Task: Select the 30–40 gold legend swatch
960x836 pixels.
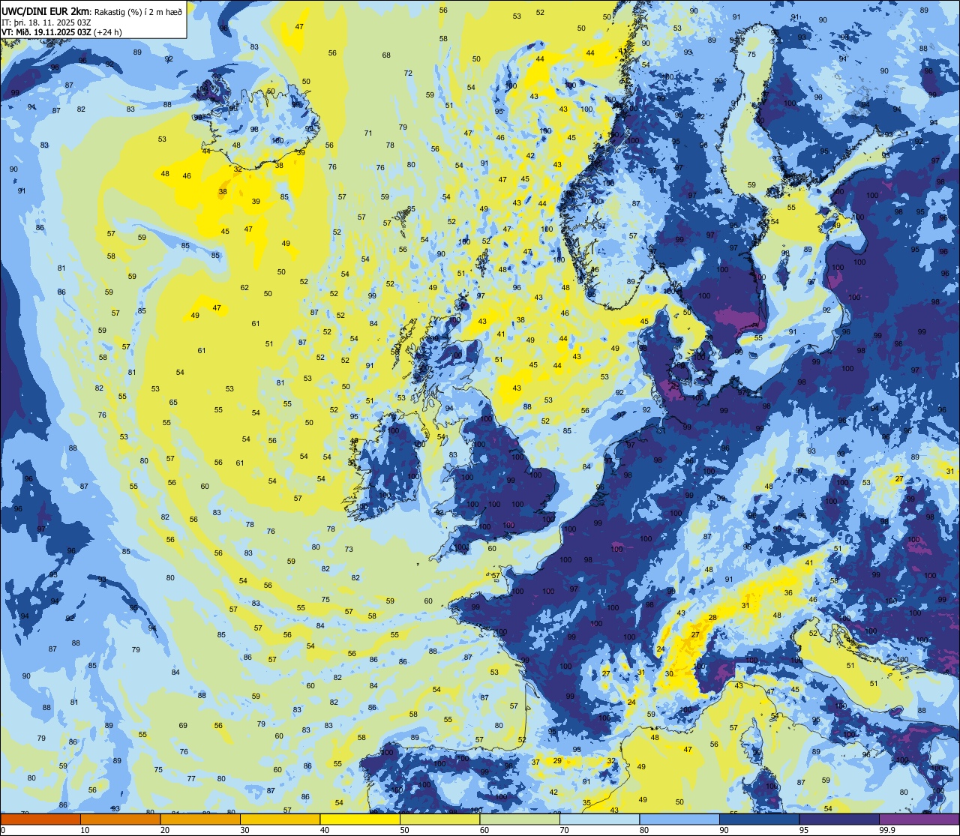Action: coord(280,820)
